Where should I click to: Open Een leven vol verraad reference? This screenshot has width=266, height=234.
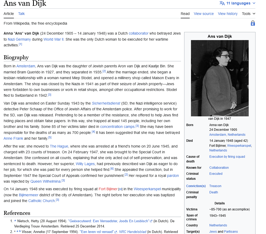coord(97,232)
